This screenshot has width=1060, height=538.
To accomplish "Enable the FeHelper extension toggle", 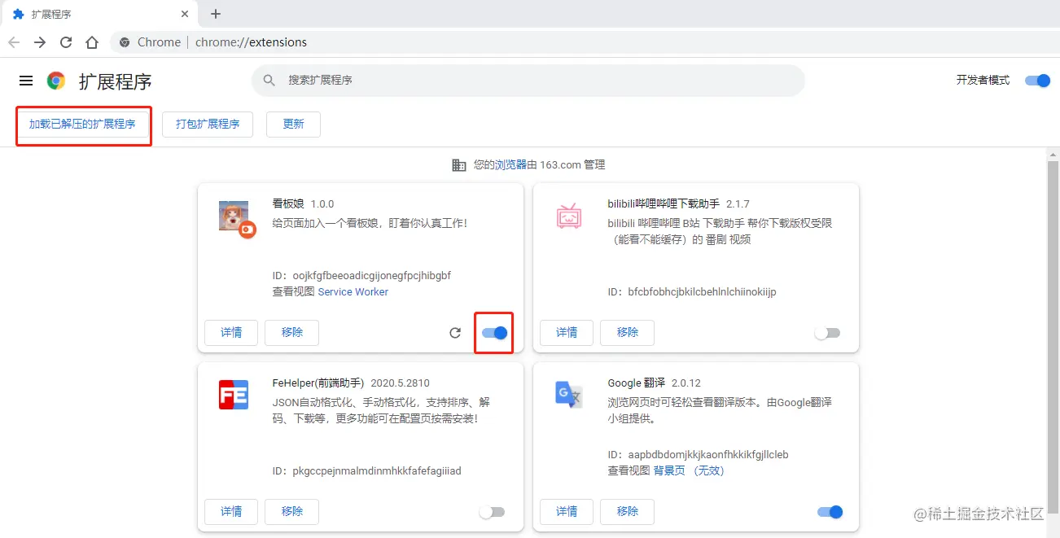I will (492, 512).
